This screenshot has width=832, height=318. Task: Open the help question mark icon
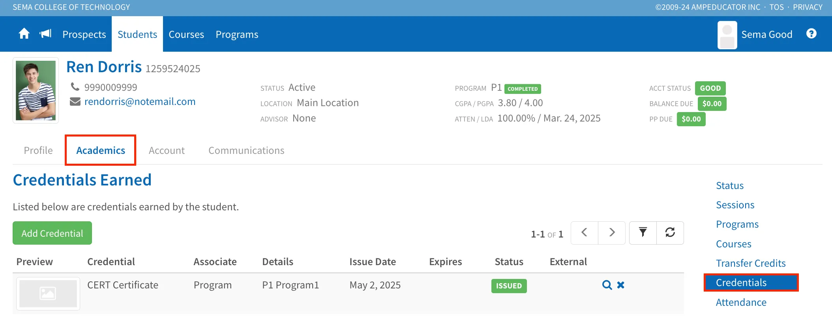tap(811, 34)
